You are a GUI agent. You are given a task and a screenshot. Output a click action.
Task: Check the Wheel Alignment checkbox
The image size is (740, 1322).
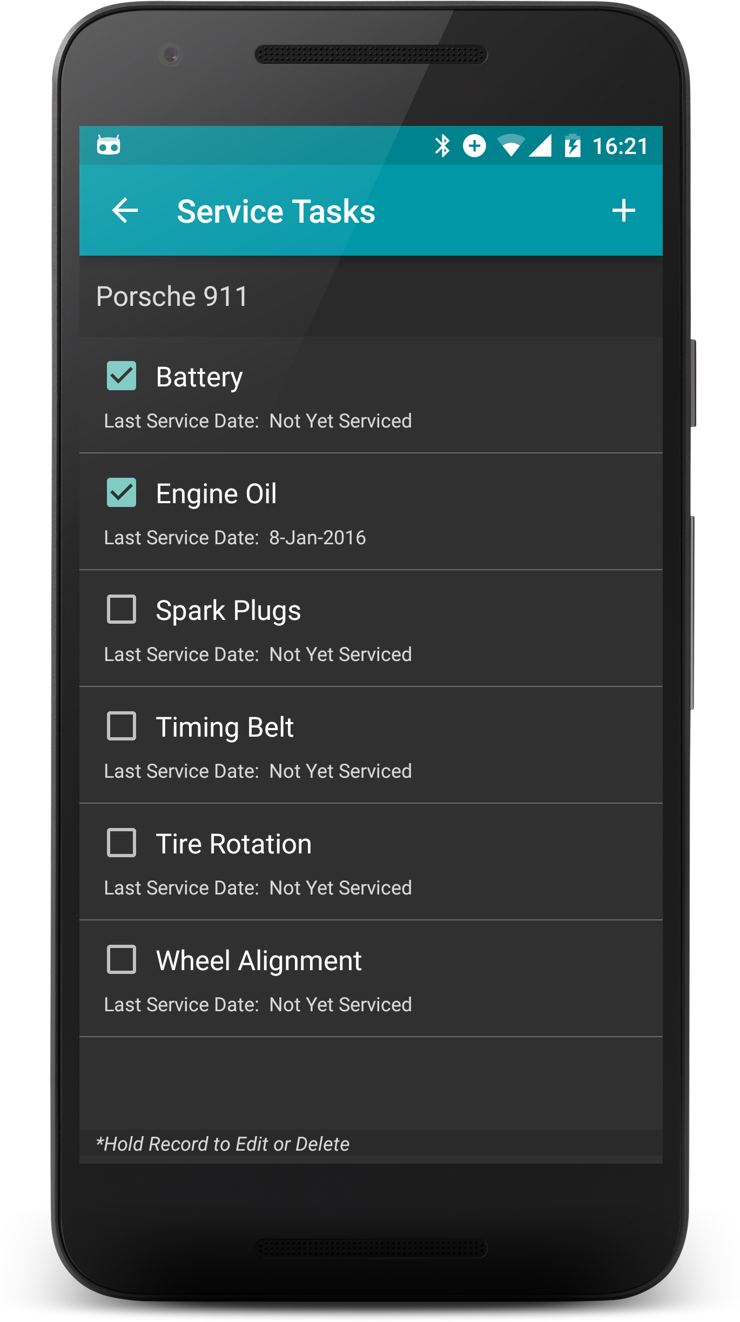click(122, 959)
